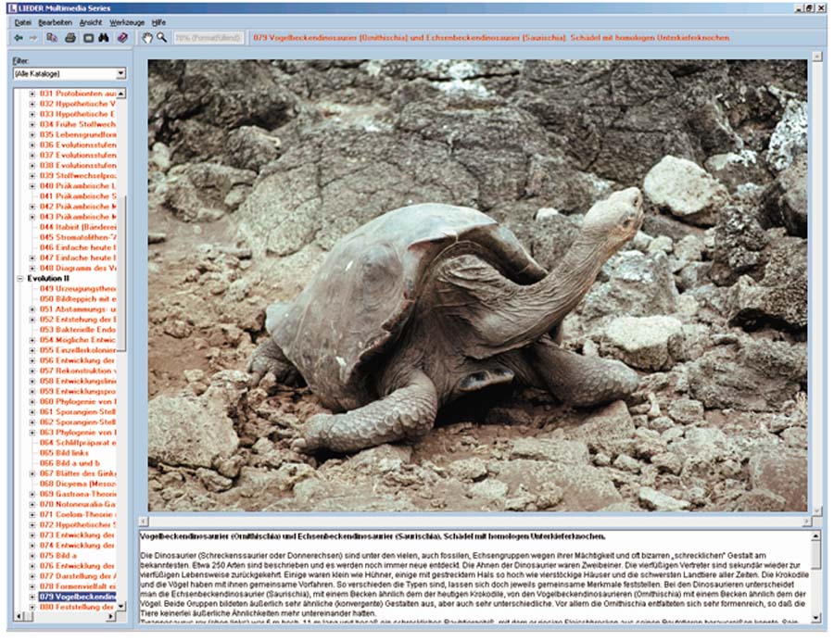This screenshot has height=642, width=834.
Task: Click the green back arrow icon
Action: (19, 38)
